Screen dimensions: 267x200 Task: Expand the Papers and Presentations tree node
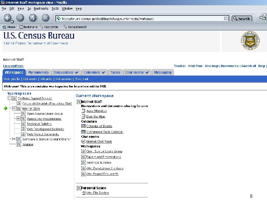click(19, 119)
